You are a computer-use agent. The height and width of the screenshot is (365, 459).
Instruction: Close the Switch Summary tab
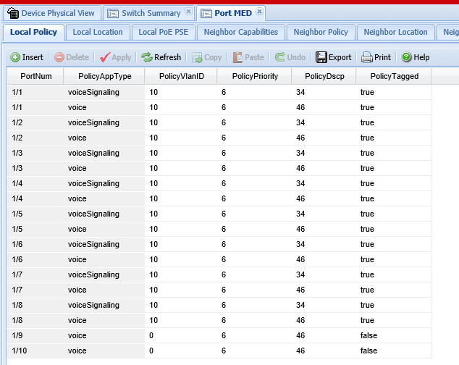(189, 12)
